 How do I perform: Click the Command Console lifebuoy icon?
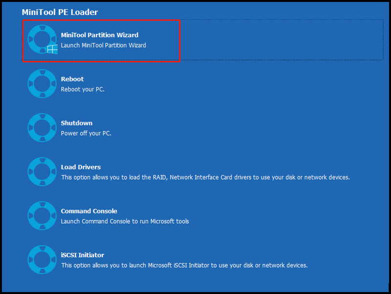(42, 215)
